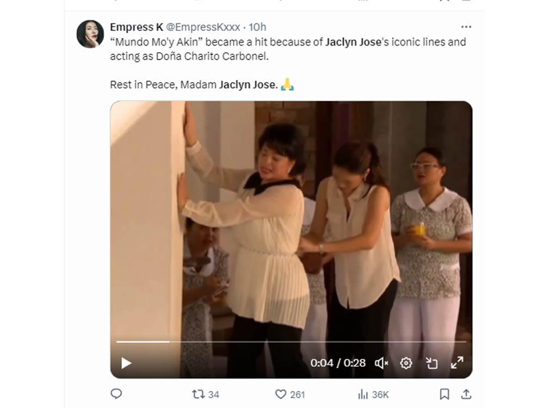Click the Empress K display name
Viewport: 544px width, 408px height.
click(136, 27)
